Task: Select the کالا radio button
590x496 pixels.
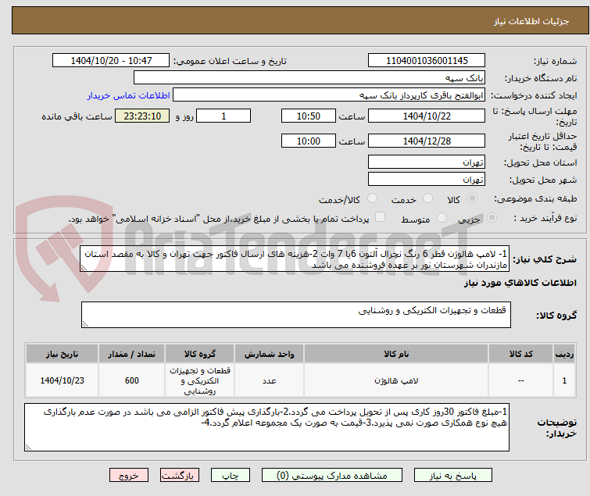Action: pyautogui.click(x=472, y=198)
